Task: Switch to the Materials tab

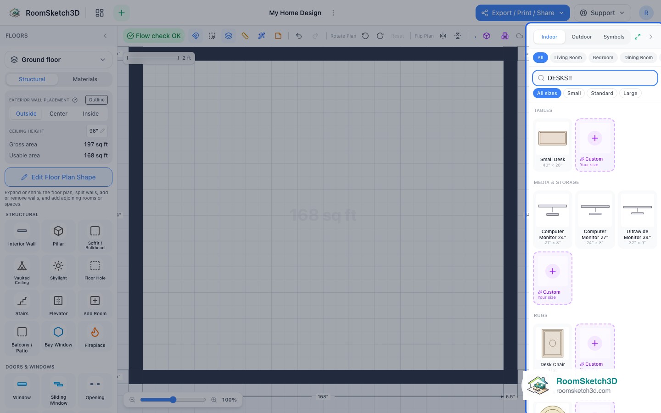Action: click(85, 79)
